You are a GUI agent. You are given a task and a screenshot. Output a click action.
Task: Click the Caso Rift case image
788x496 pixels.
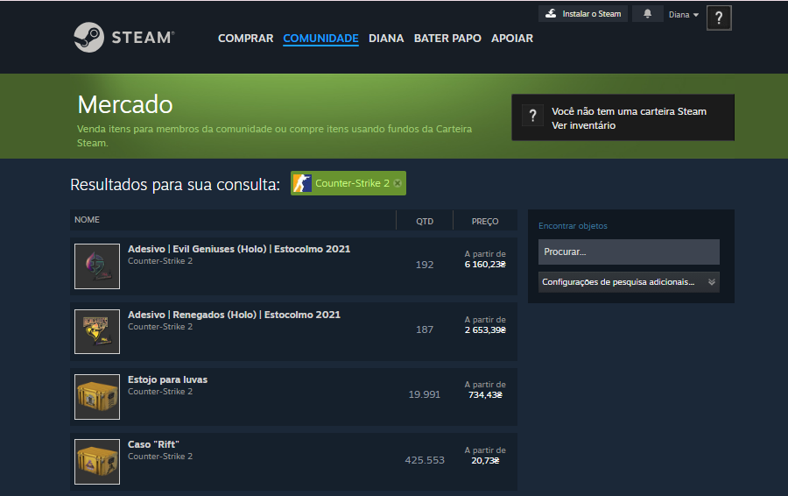pyautogui.click(x=97, y=462)
